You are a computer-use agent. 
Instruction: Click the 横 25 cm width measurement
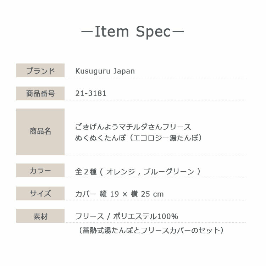(148, 194)
